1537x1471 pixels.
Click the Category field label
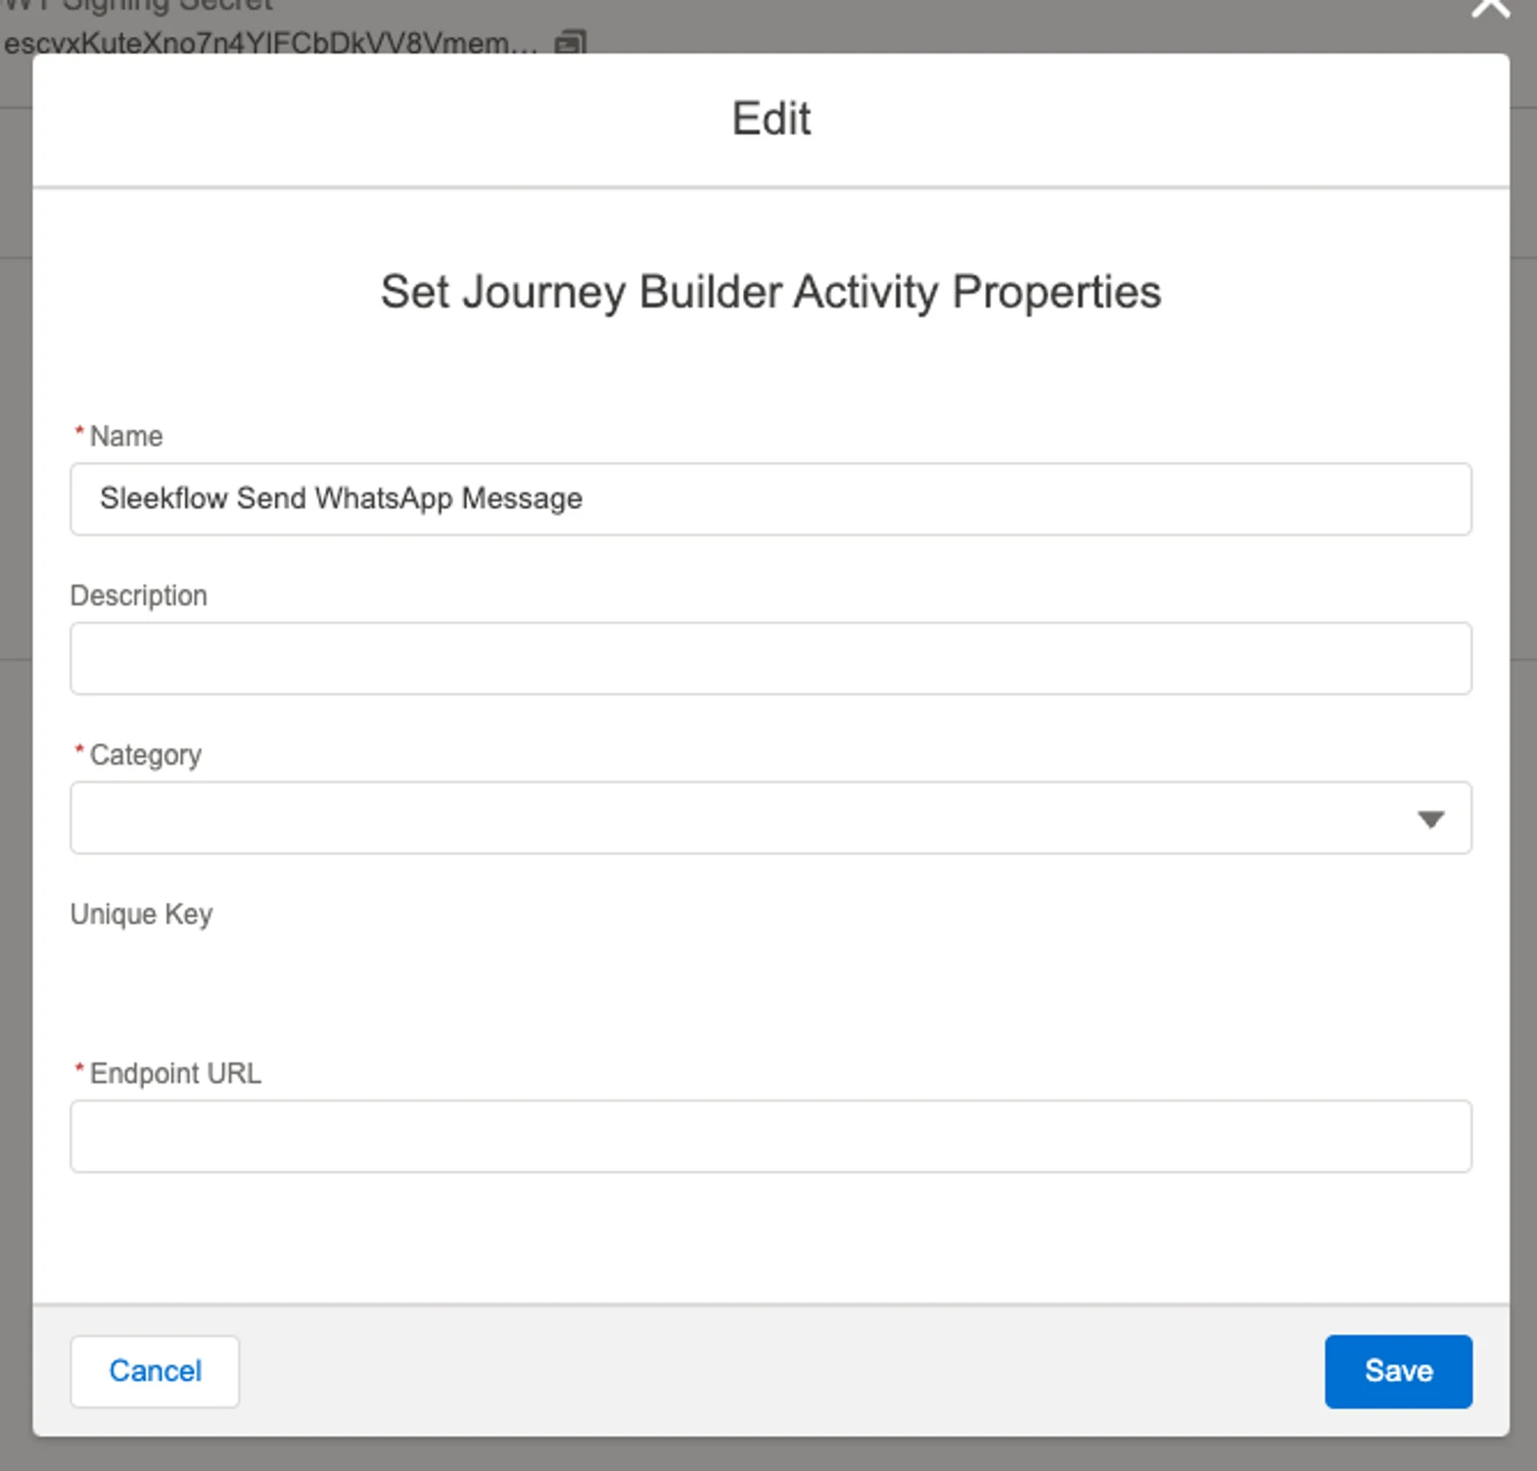click(x=145, y=754)
